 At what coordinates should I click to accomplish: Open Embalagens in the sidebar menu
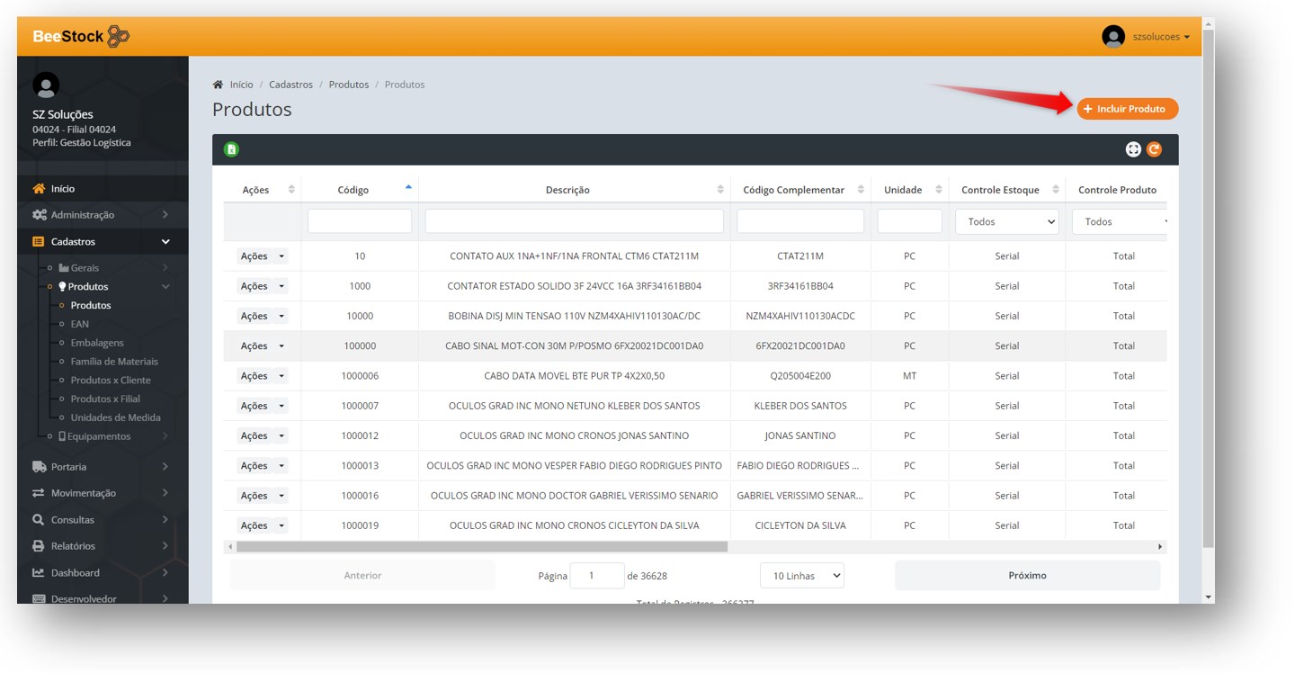click(97, 343)
